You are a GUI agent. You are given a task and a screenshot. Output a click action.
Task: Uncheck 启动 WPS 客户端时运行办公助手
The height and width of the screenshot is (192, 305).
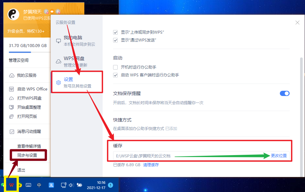[115, 75]
